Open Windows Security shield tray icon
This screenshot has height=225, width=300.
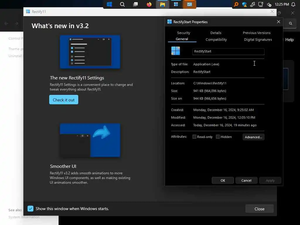pos(244,4)
